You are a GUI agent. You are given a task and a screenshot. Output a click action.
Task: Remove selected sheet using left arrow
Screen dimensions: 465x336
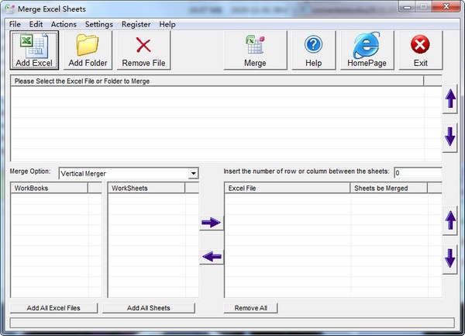211,257
